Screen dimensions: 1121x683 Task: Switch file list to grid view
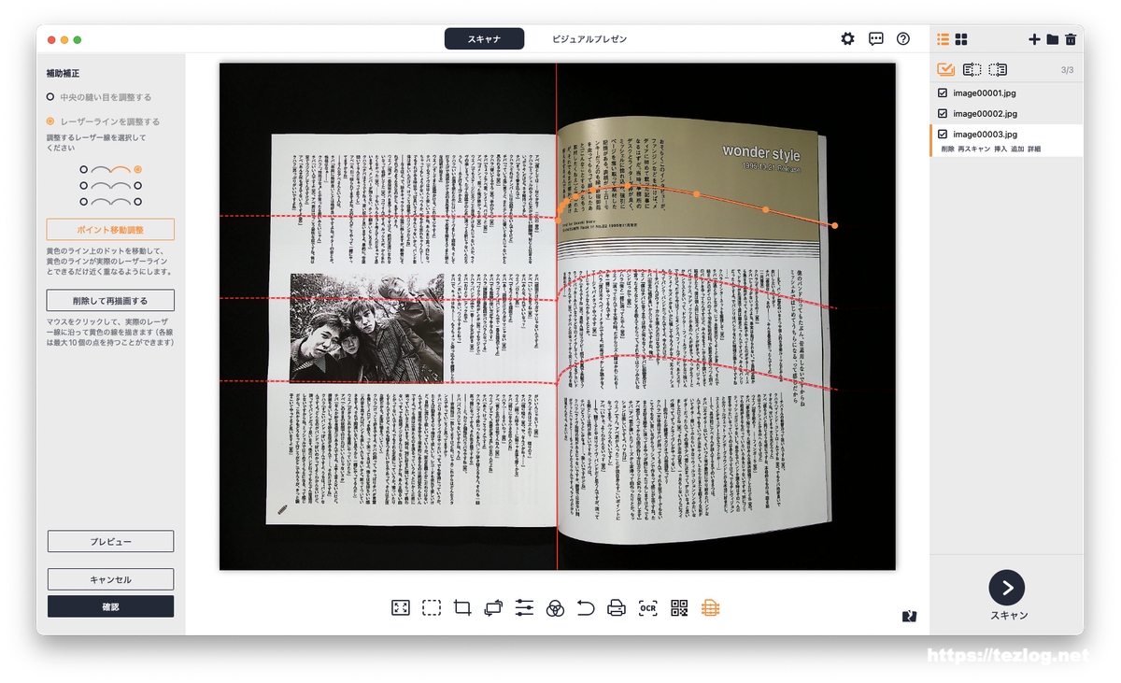pyautogui.click(x=961, y=39)
